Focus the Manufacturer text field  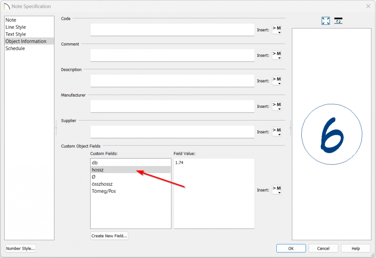click(172, 106)
